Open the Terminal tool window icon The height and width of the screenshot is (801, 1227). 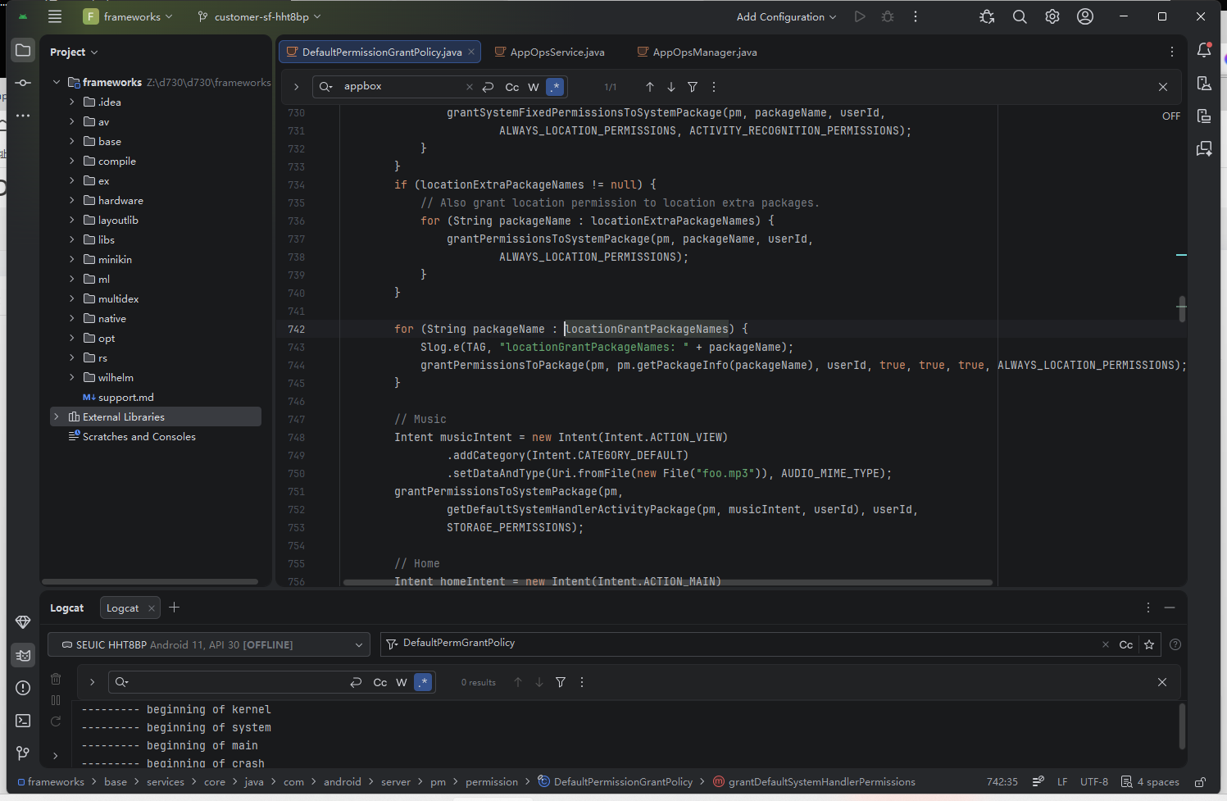(x=23, y=721)
